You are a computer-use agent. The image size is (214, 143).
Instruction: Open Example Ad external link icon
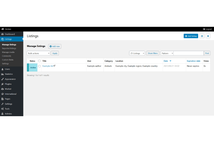[55, 66]
